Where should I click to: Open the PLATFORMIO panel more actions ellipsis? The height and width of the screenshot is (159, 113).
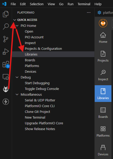(89, 13)
